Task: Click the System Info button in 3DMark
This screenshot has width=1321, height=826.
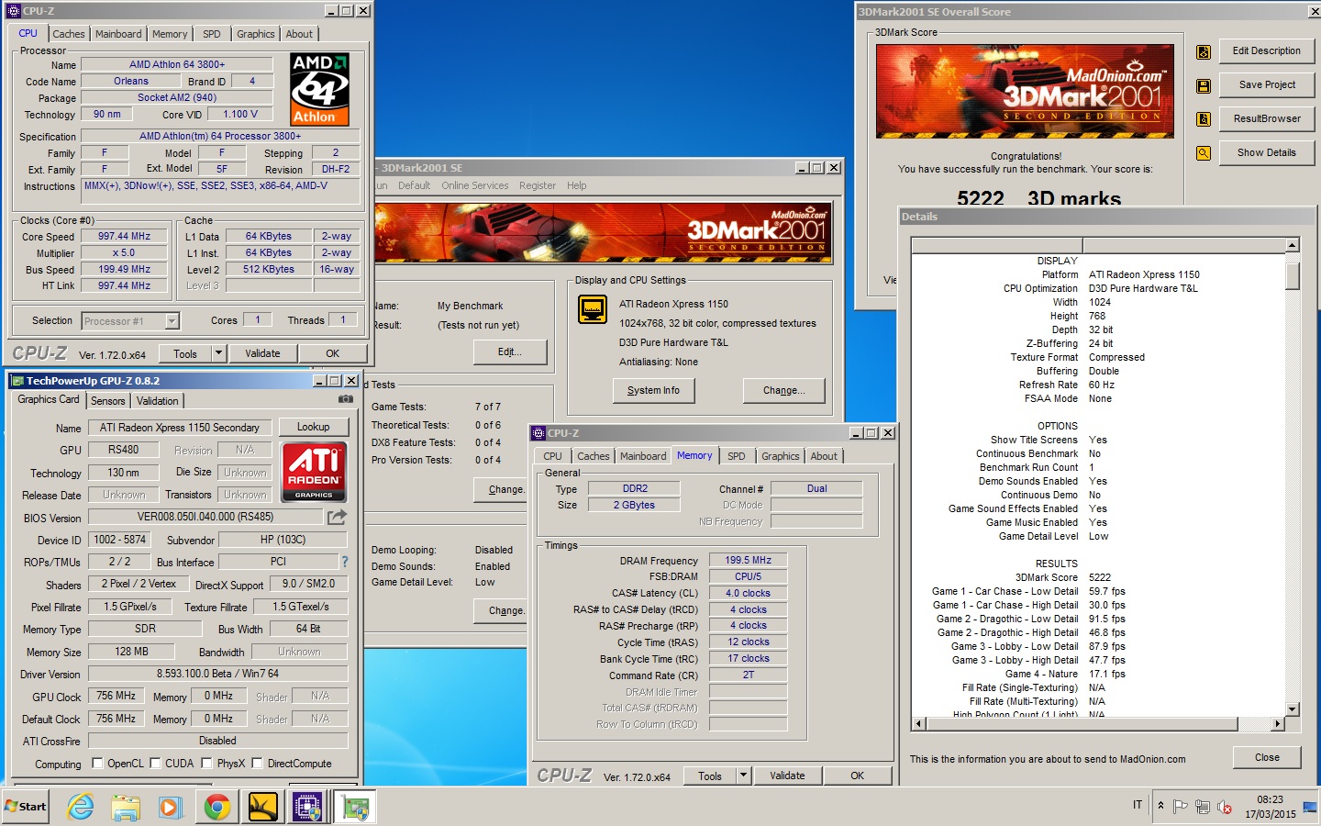Action: [x=653, y=390]
